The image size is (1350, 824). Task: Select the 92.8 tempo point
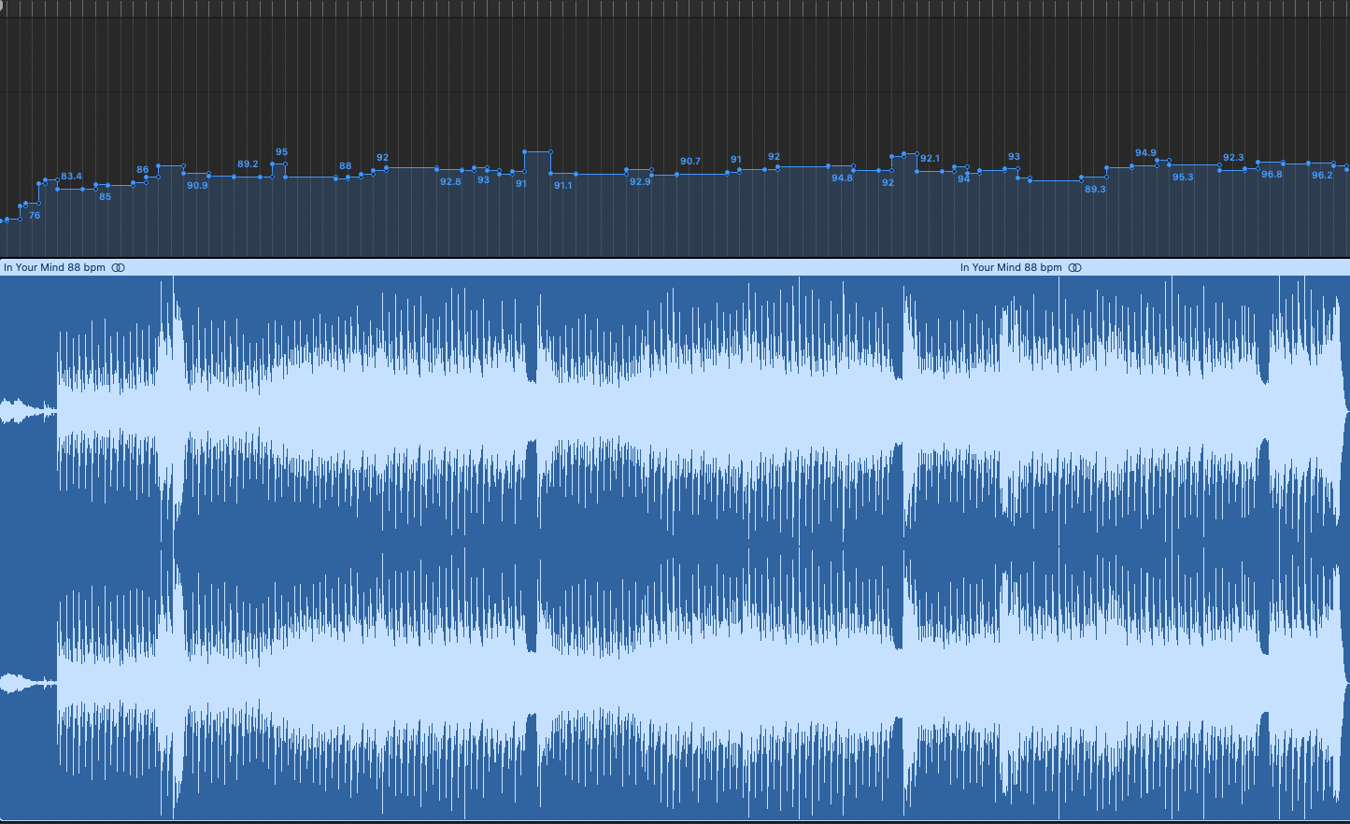[450, 182]
